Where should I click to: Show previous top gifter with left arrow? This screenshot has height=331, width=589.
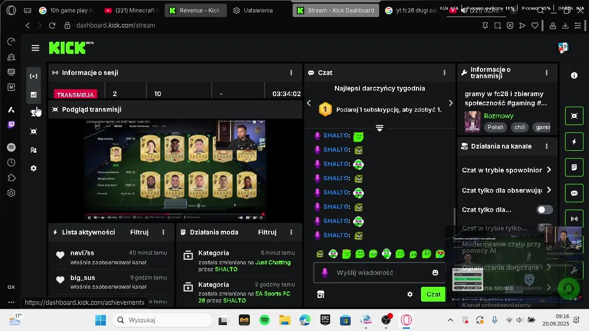[309, 103]
